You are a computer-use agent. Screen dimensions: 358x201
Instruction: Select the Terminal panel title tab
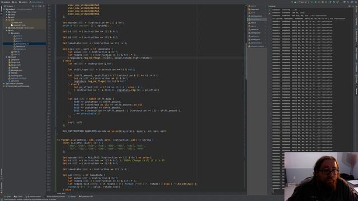coord(272,6)
